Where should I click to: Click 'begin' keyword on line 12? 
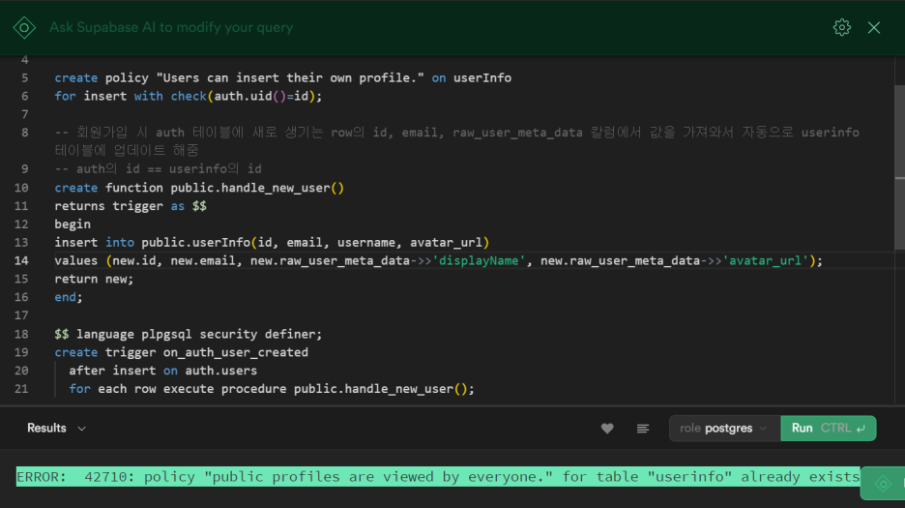tap(73, 224)
